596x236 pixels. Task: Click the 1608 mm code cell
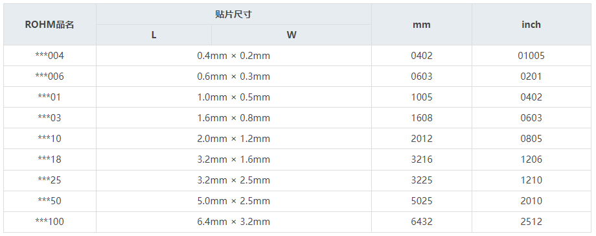[x=422, y=117]
